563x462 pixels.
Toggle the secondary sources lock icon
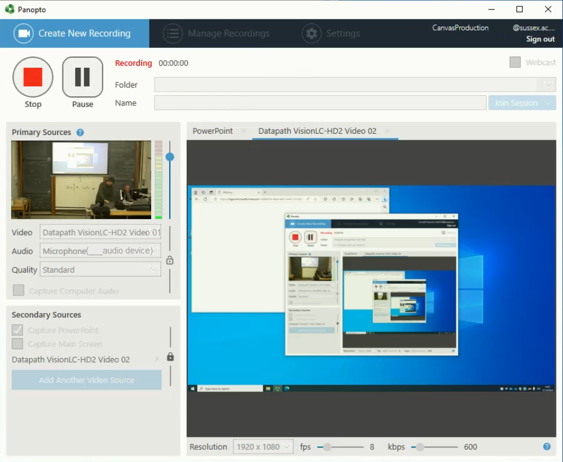[x=170, y=357]
